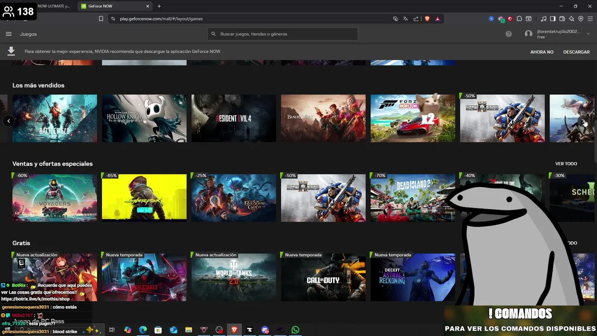Open Space Marine II -50% tile in offers row
This screenshot has height=336, width=597.
pyautogui.click(x=323, y=198)
